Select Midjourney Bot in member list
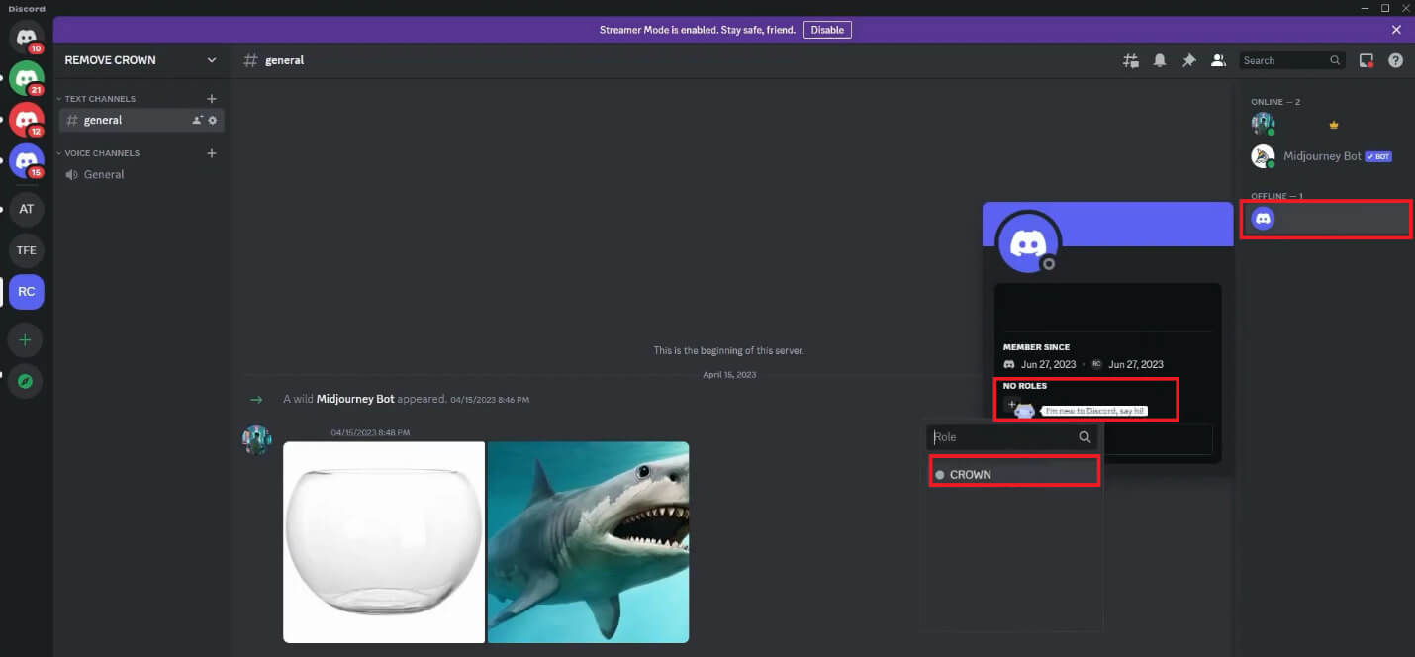1415x657 pixels. pyautogui.click(x=1327, y=156)
